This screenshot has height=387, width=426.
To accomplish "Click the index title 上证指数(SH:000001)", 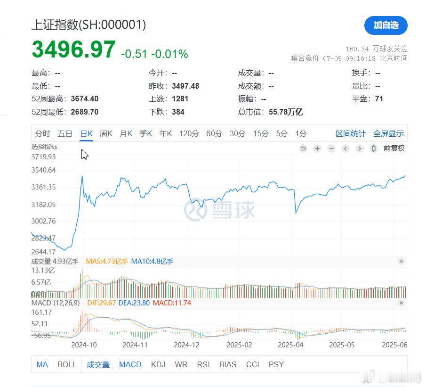I will pyautogui.click(x=89, y=25).
